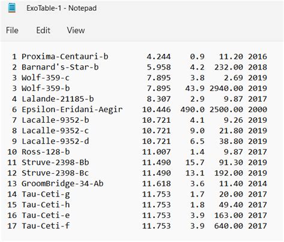Click on Lacalle-9352-d entry
Screen dimensions: 284x242
tap(55, 141)
